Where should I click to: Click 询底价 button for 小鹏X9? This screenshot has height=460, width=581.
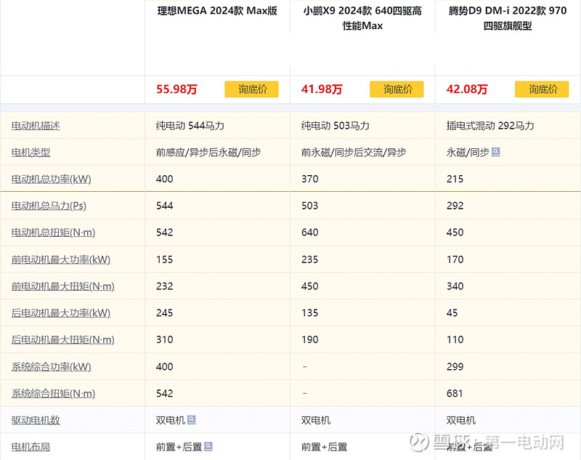click(x=397, y=89)
